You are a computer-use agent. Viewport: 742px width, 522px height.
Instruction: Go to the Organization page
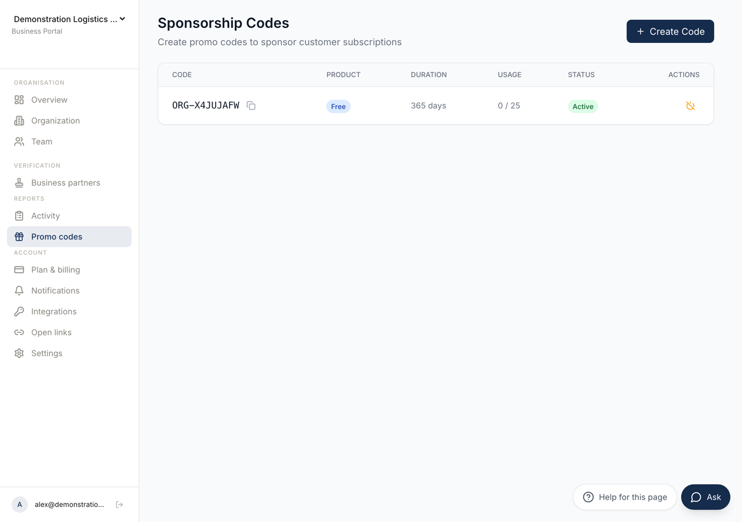click(x=69, y=121)
